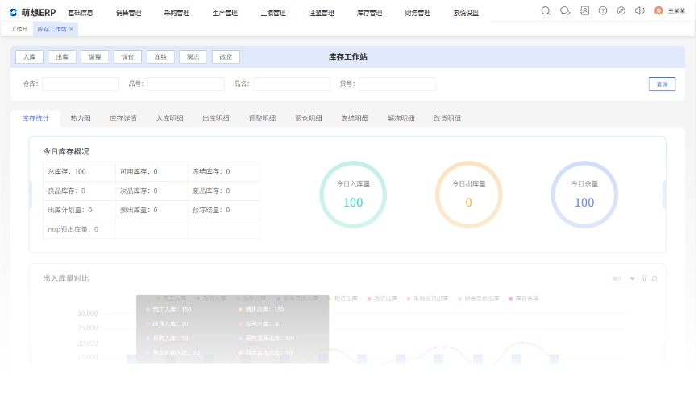Click the speaker announcement icon
The image size is (698, 394).
(640, 11)
